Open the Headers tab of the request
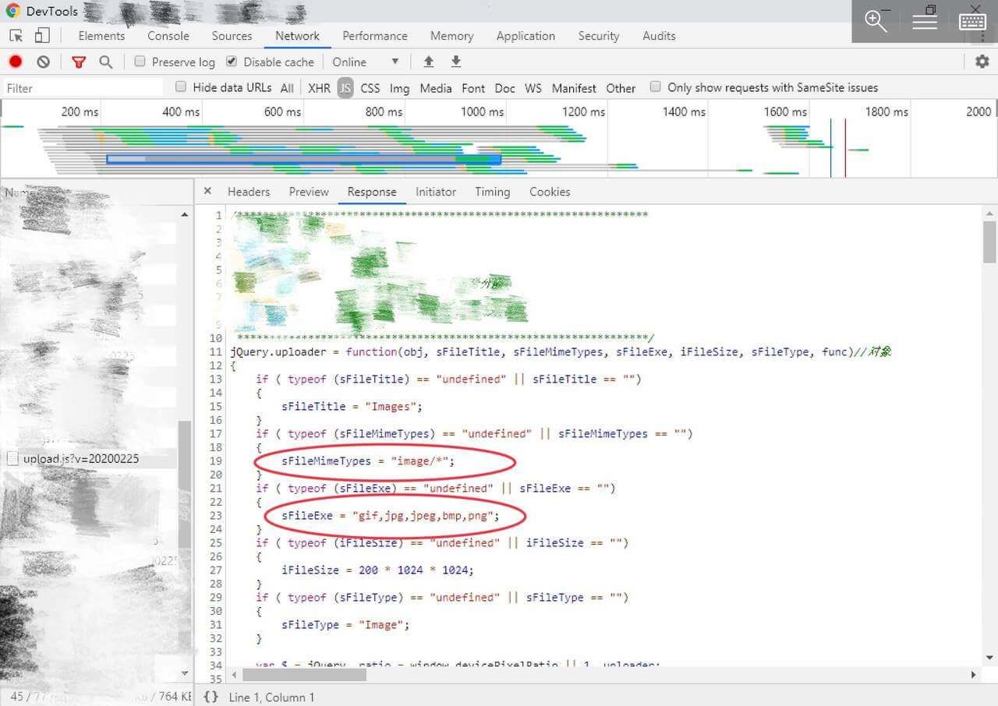The width and height of the screenshot is (998, 706). coord(248,192)
